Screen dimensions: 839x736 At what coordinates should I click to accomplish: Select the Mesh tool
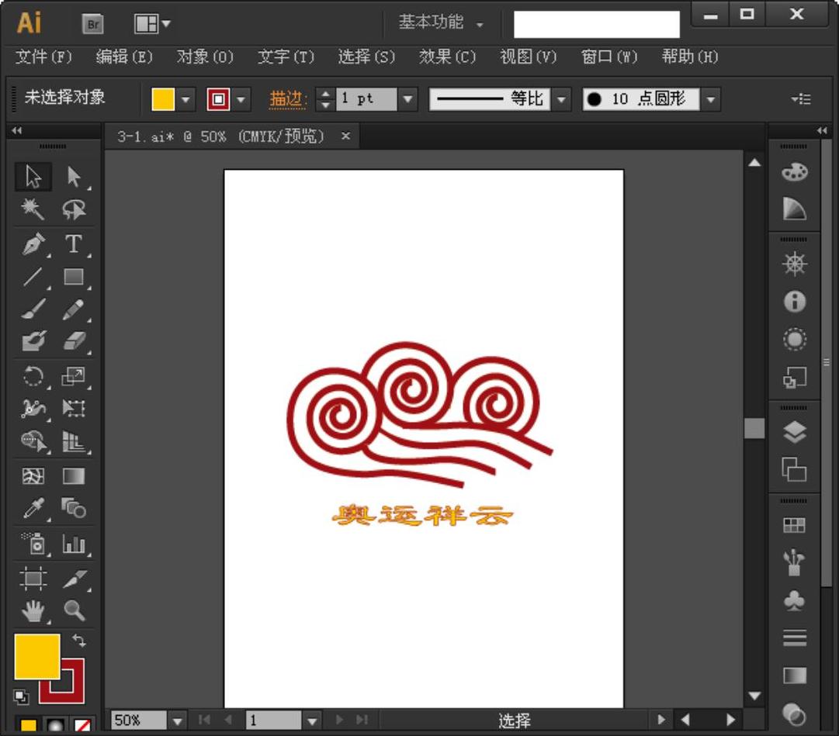[x=33, y=475]
